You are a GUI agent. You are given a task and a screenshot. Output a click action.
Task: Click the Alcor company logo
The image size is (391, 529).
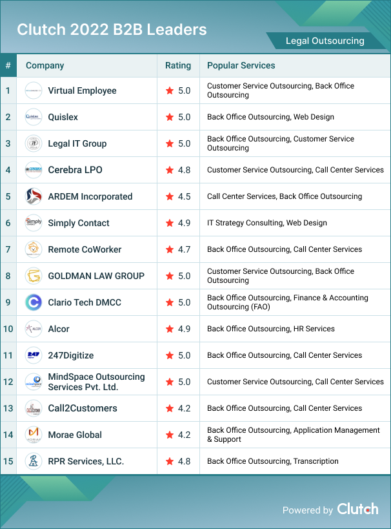(x=34, y=329)
